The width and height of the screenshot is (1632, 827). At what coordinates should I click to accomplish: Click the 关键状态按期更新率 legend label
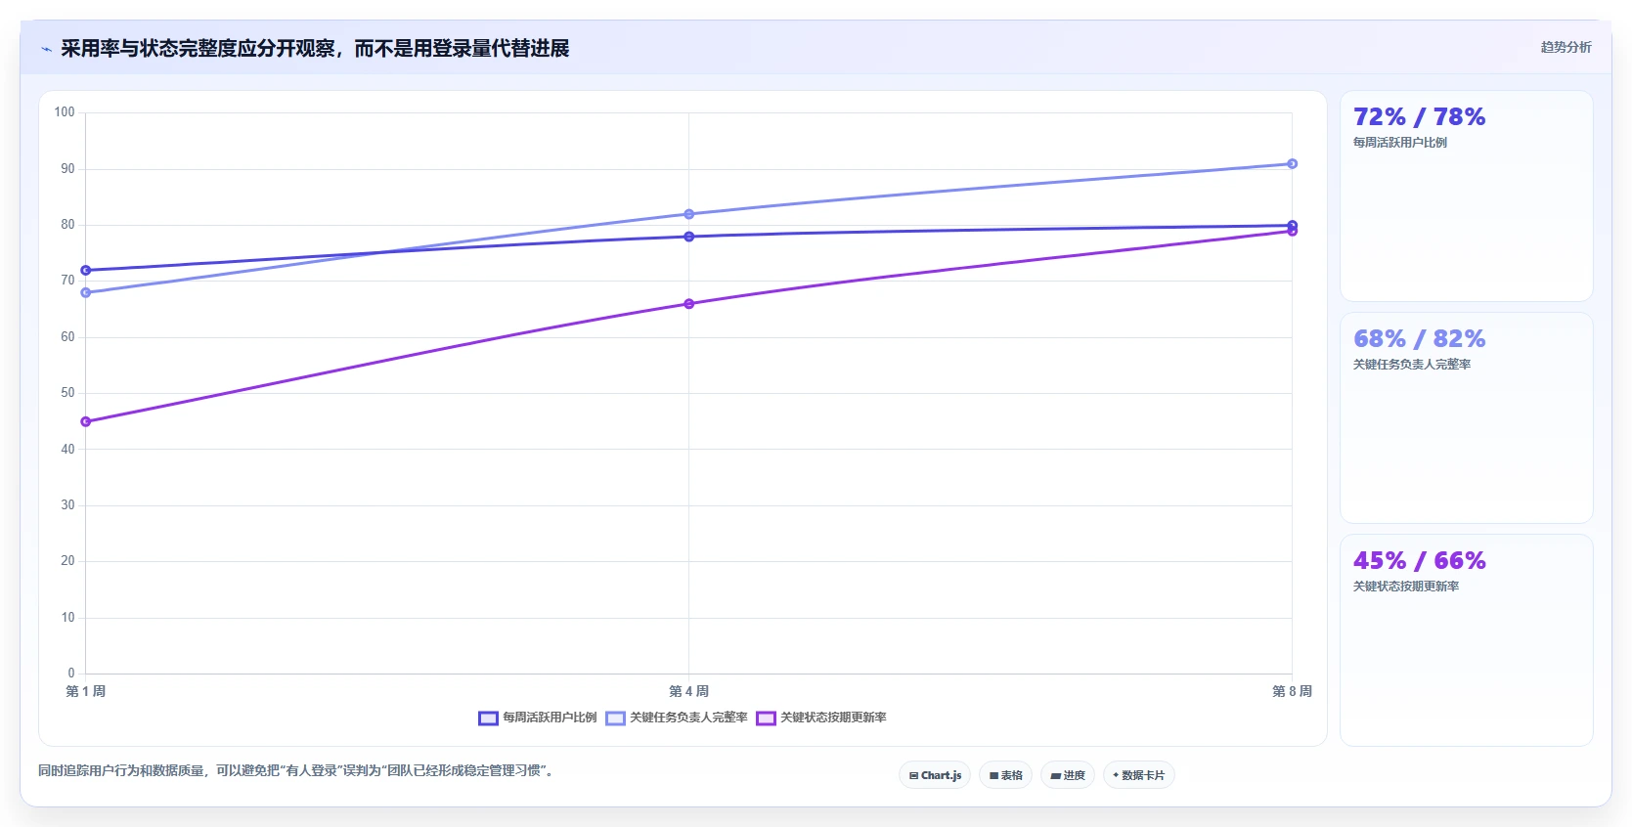[833, 718]
